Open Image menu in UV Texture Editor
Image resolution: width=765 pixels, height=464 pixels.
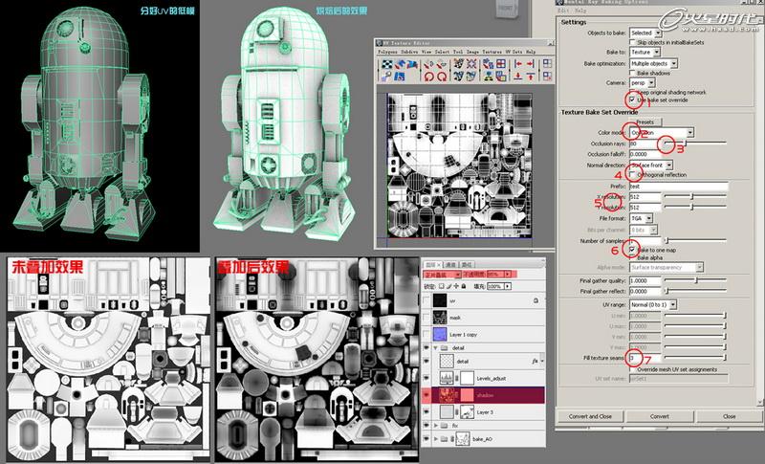(x=472, y=52)
